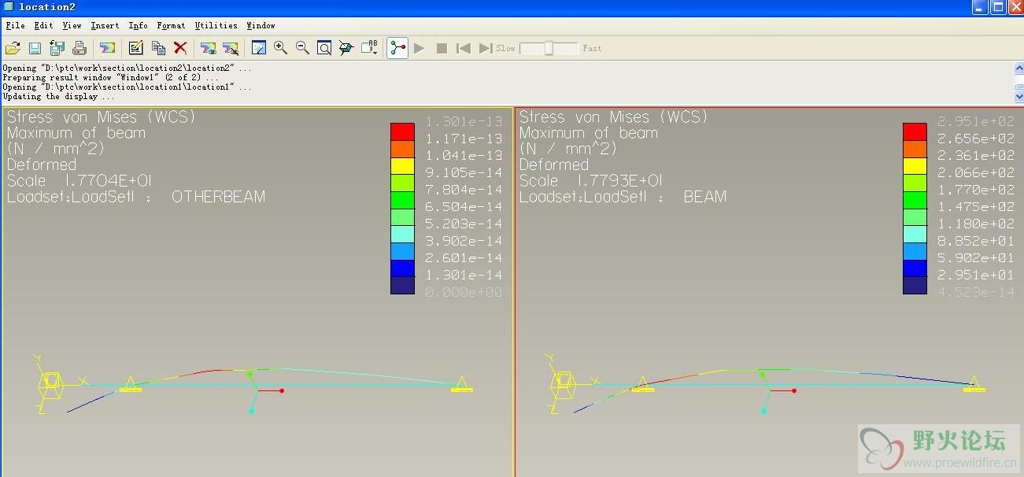1024x477 pixels.
Task: Click the refit/zoom to window icon
Action: click(x=324, y=48)
